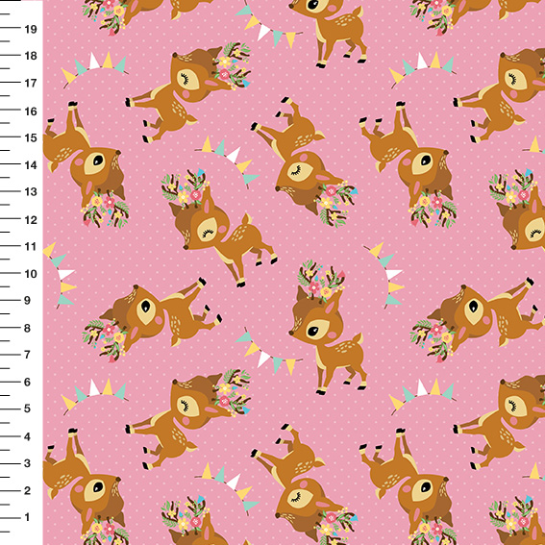
Task: Select the ruler number 12
Action: pos(31,220)
